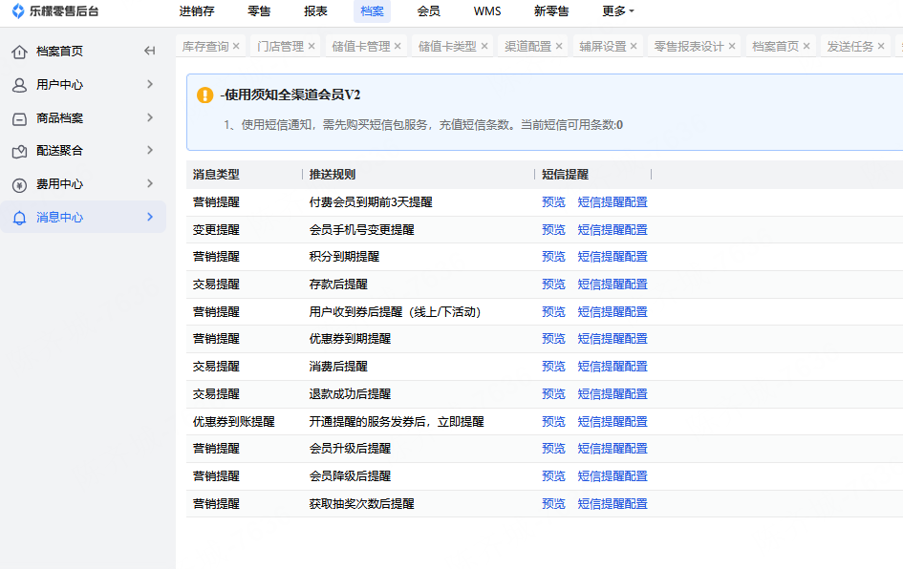903x569 pixels.
Task: Click 短信提醒配置 for 会员升级后提醒
Action: pyautogui.click(x=613, y=449)
